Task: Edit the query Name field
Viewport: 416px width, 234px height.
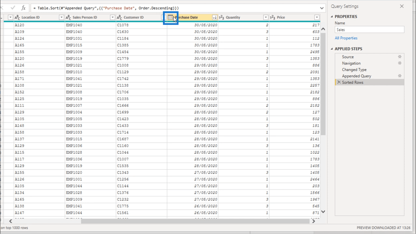Action: point(369,30)
